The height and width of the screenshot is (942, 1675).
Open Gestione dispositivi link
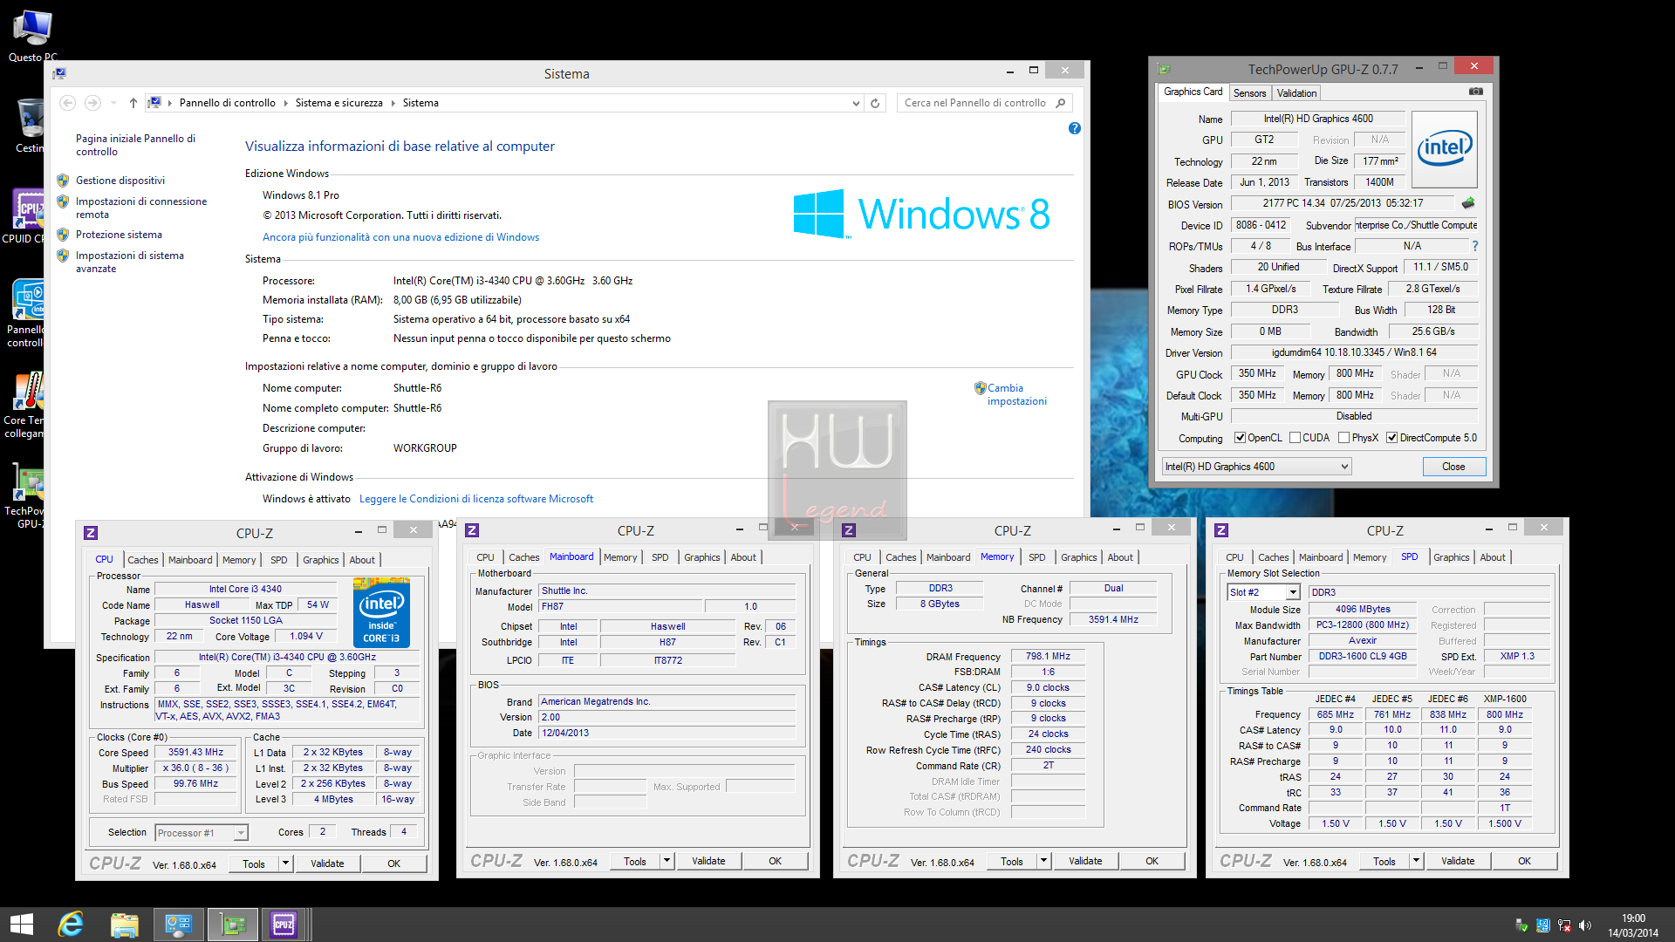tap(120, 181)
